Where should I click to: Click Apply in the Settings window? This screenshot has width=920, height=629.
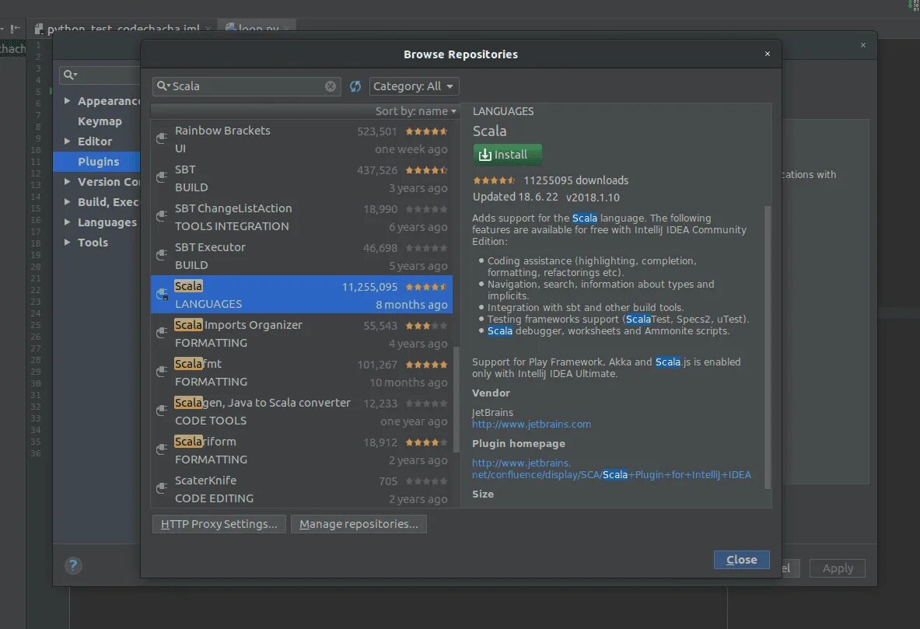tap(838, 568)
